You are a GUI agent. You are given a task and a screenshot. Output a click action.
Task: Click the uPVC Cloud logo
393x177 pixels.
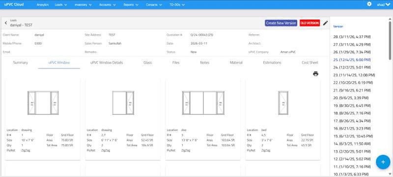click(x=14, y=4)
